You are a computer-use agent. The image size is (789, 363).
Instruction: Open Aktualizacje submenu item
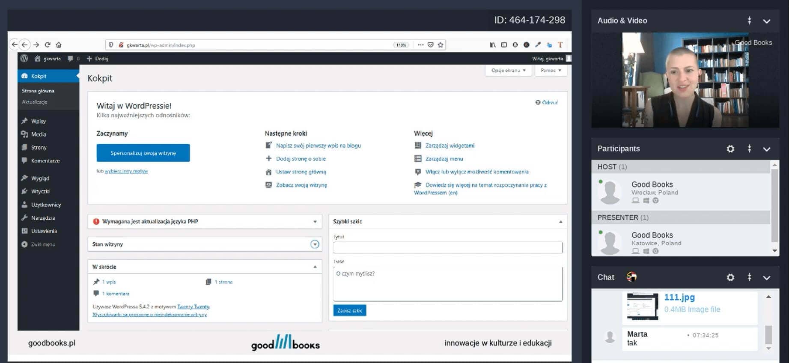(35, 102)
